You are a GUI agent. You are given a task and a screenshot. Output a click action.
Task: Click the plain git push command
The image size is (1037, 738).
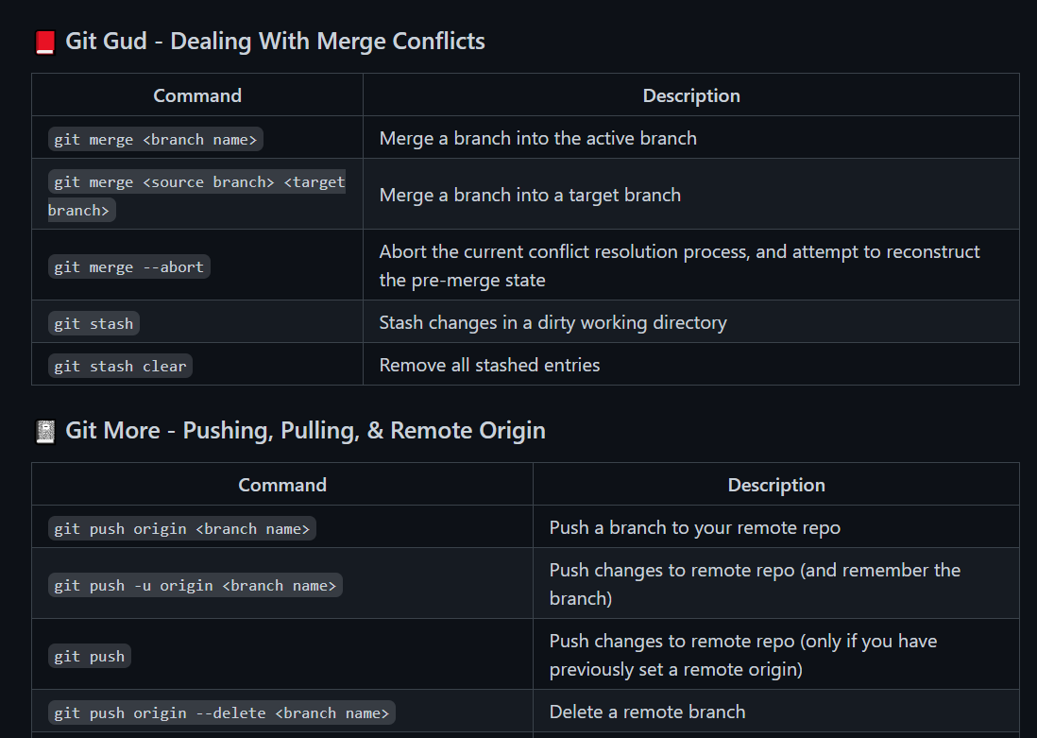pos(90,656)
